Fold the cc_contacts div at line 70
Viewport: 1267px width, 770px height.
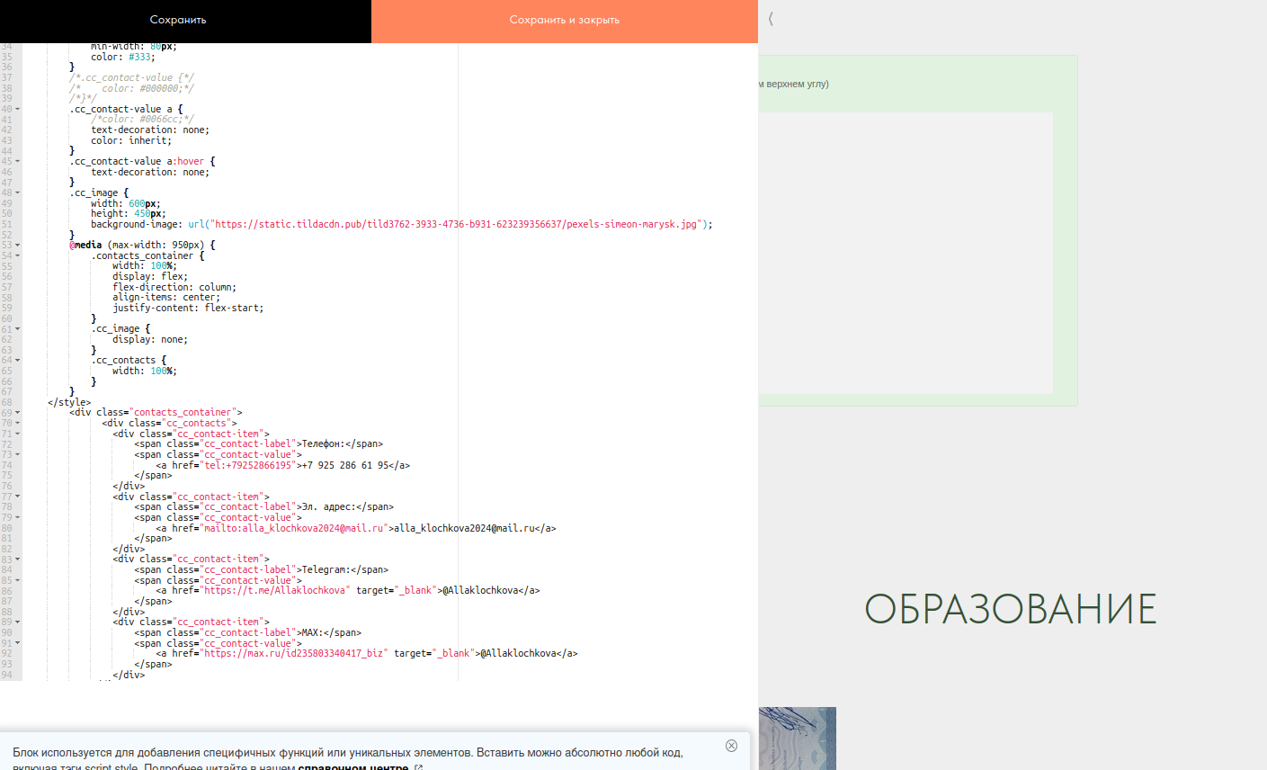coord(18,424)
